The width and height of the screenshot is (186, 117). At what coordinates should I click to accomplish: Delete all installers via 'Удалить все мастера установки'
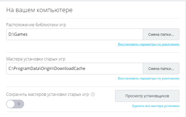155,106
